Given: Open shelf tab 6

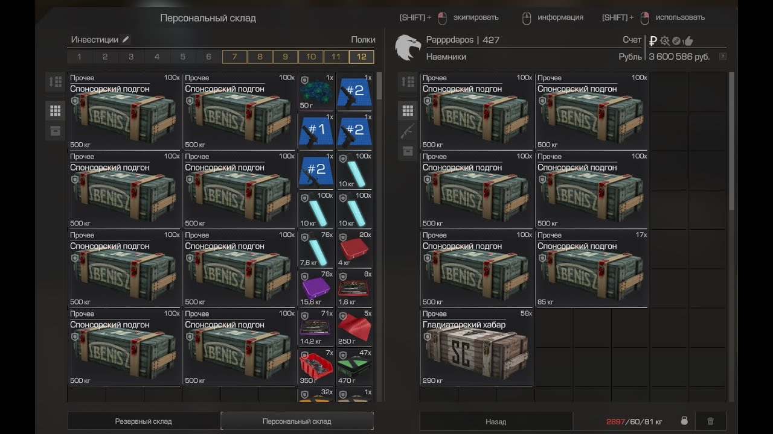Looking at the screenshot, I should click(x=209, y=57).
